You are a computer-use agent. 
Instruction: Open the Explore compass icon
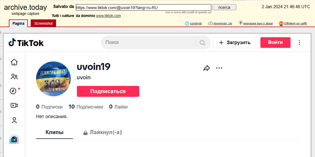[13, 91]
